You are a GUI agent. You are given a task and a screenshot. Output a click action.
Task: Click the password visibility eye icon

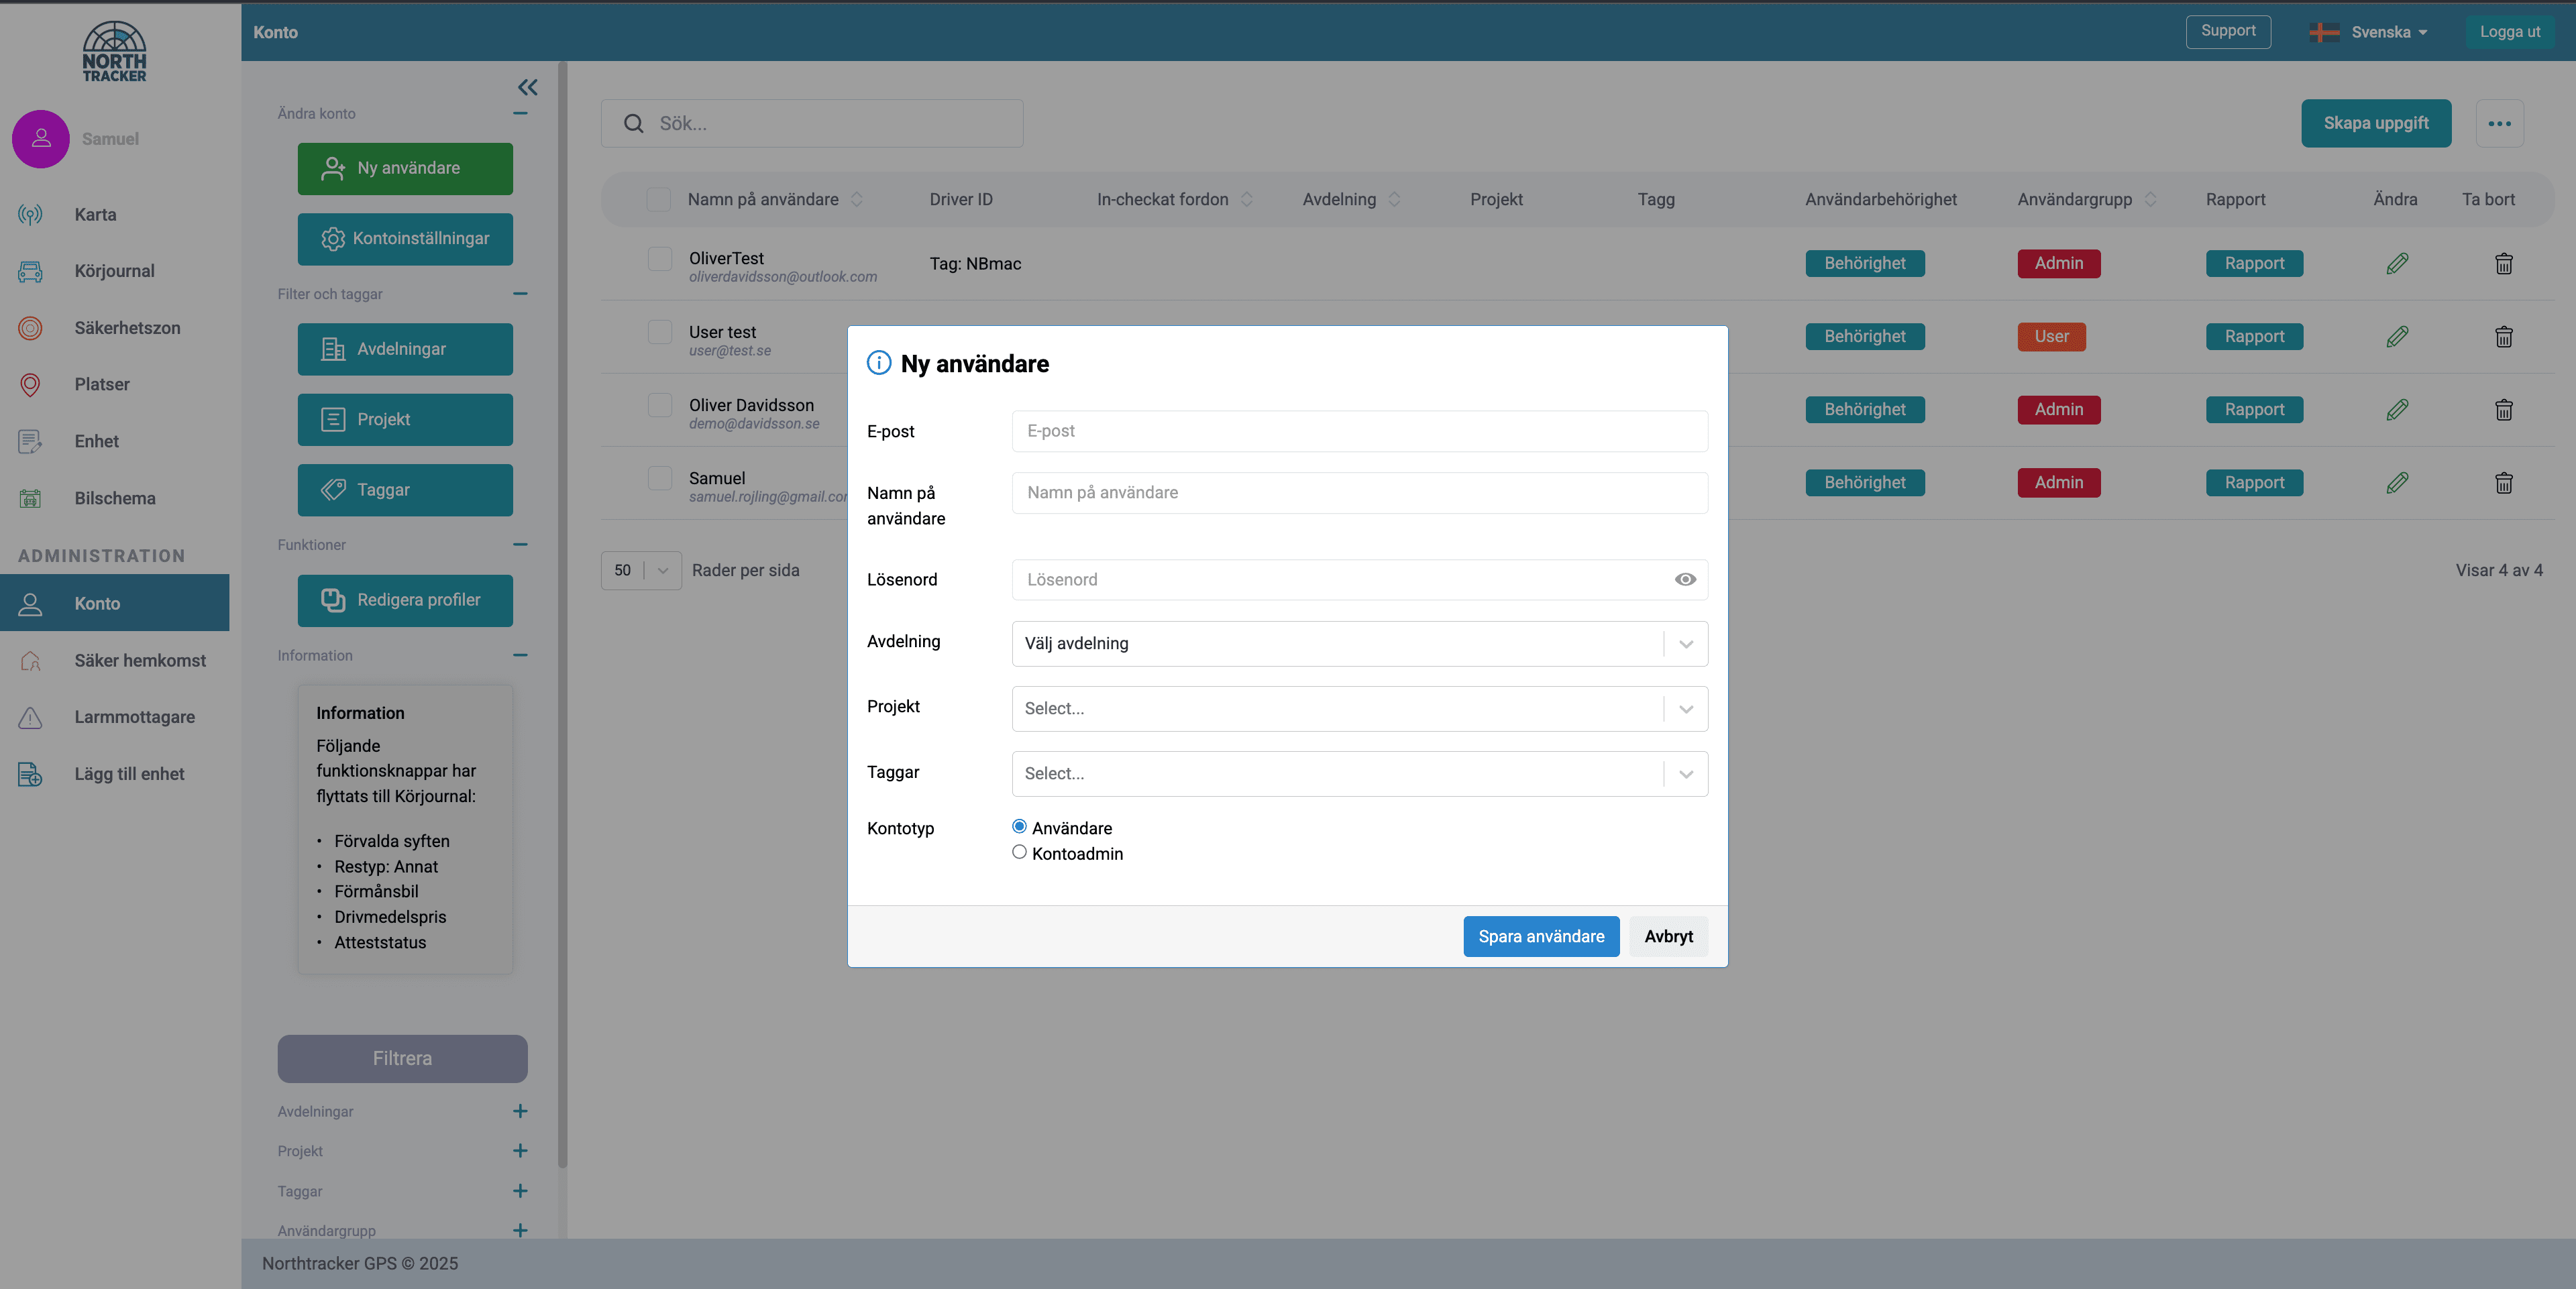coord(1685,579)
